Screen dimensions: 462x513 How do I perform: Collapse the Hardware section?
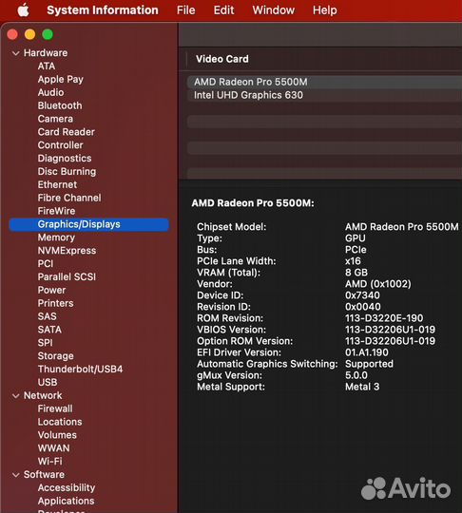tap(15, 53)
